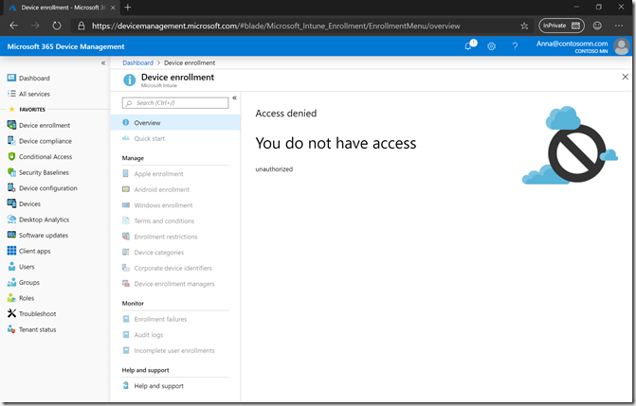The width and height of the screenshot is (636, 406).
Task: Click the browser refresh icon
Action: point(57,26)
